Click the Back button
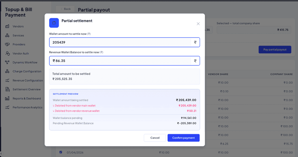The image size is (298, 157). coord(66,9)
